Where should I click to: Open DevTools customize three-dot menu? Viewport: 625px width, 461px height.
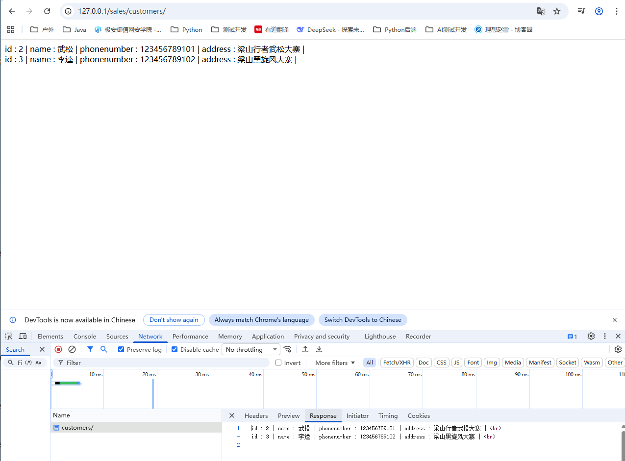(x=605, y=336)
